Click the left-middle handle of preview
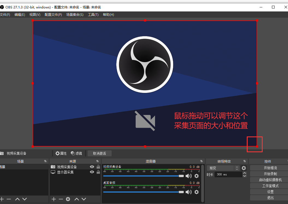The width and height of the screenshot is (288, 204). [32, 83]
